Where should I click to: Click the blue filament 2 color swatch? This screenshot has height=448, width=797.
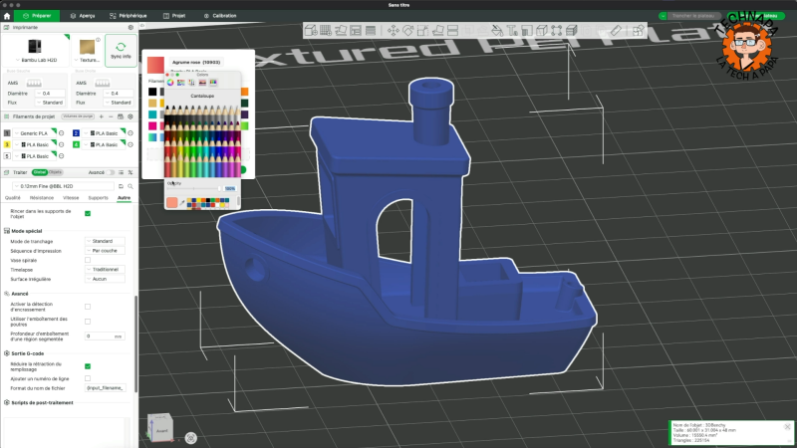(76, 133)
